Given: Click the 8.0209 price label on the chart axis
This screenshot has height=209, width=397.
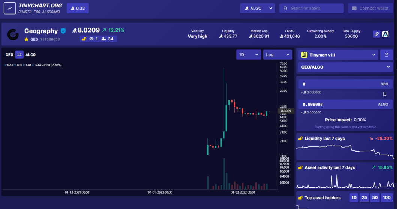Looking at the screenshot, I should tap(286, 111).
